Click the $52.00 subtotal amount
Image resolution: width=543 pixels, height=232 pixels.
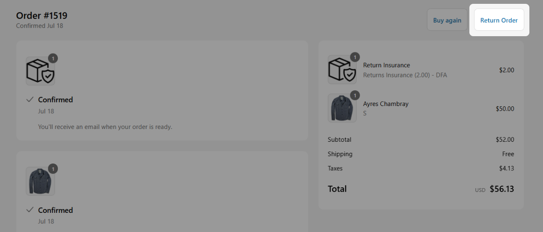(505, 140)
